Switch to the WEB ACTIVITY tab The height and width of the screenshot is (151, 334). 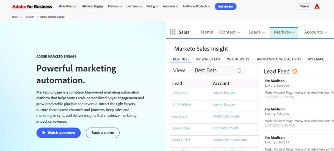pyautogui.click(x=238, y=59)
